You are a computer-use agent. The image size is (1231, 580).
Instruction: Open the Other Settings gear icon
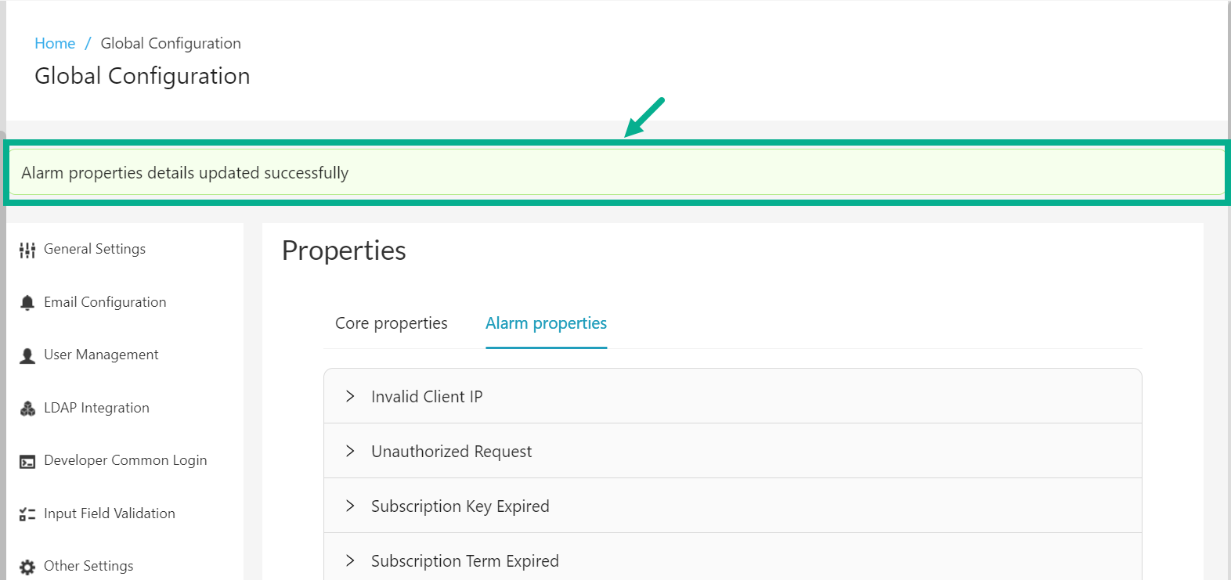tap(27, 565)
